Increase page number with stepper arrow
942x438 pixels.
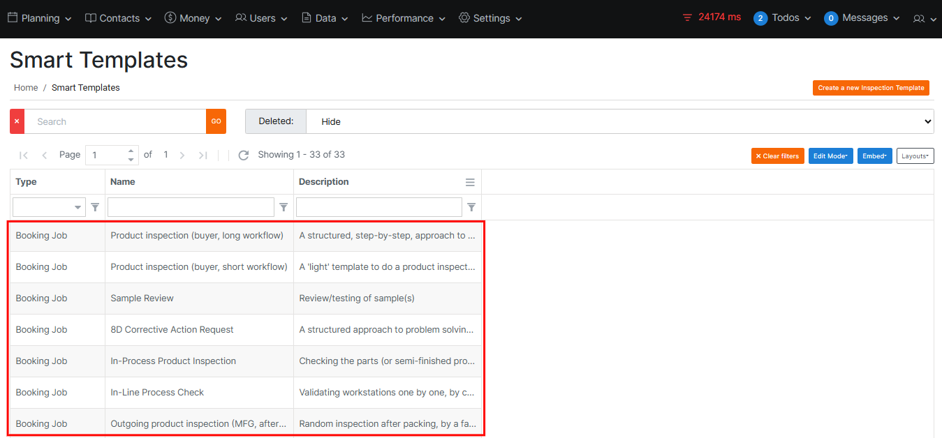[131, 151]
